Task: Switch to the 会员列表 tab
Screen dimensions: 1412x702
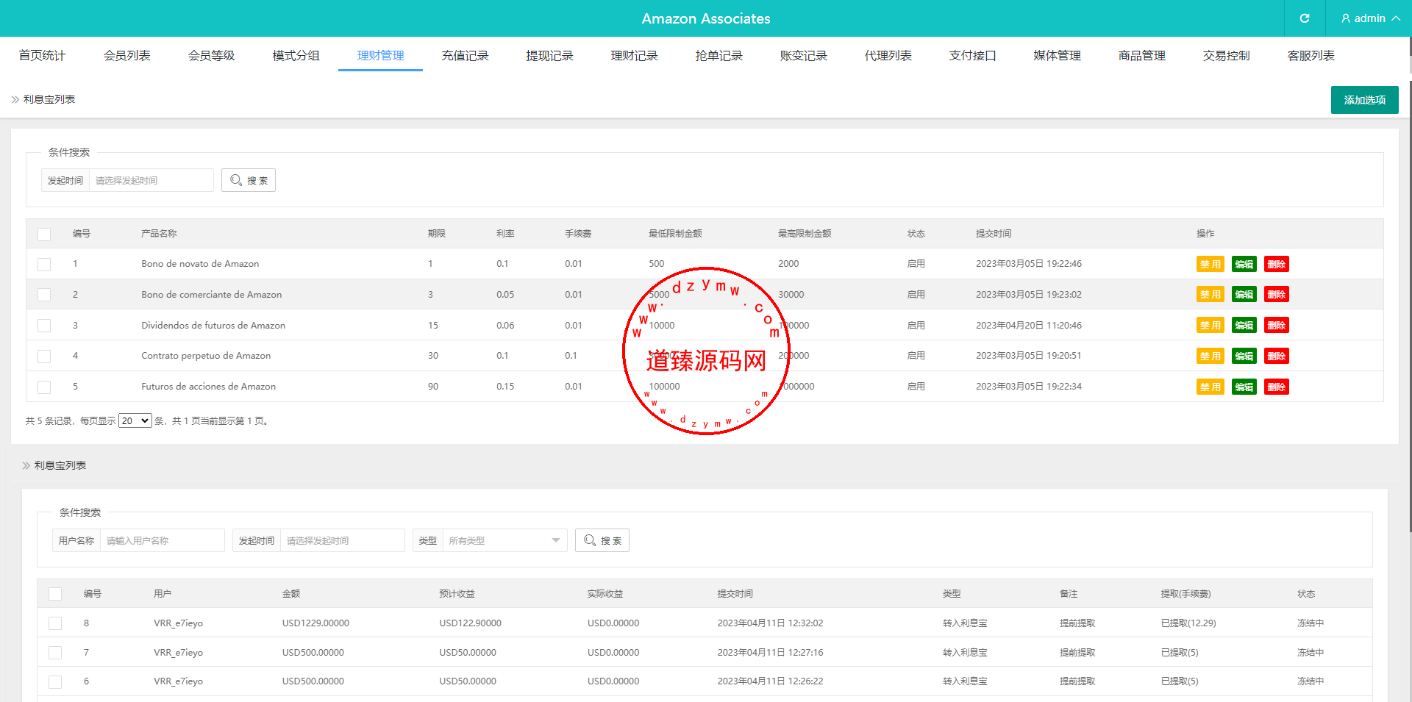Action: pyautogui.click(x=126, y=56)
